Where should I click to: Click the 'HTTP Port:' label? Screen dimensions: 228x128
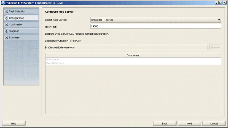click(x=51, y=27)
